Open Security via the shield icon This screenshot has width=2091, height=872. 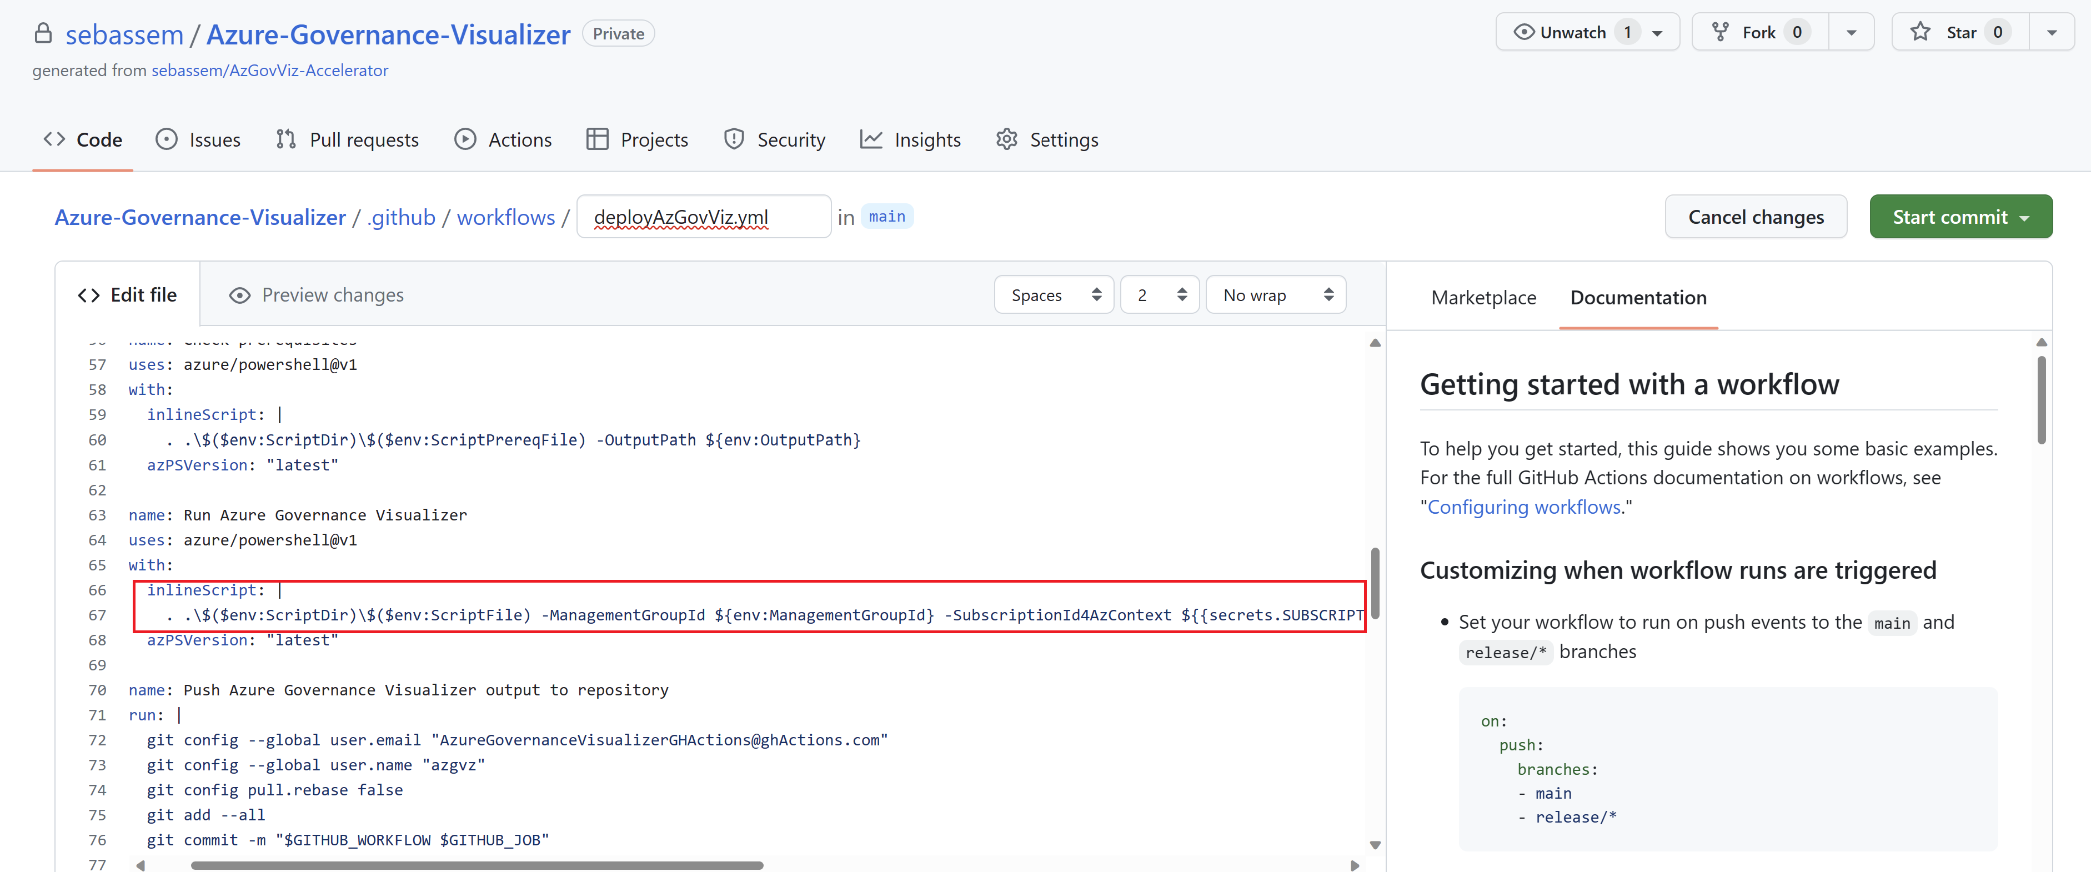[x=734, y=139]
